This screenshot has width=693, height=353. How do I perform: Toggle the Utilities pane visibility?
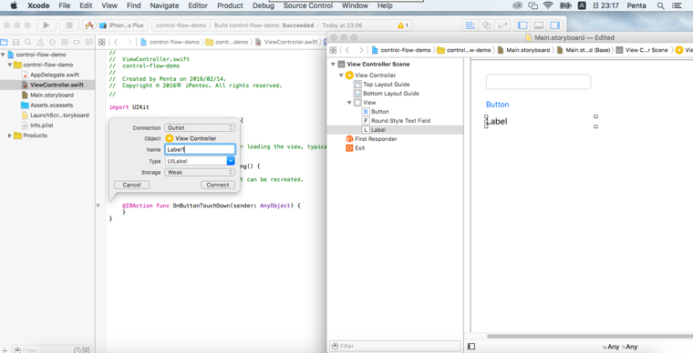coord(554,25)
